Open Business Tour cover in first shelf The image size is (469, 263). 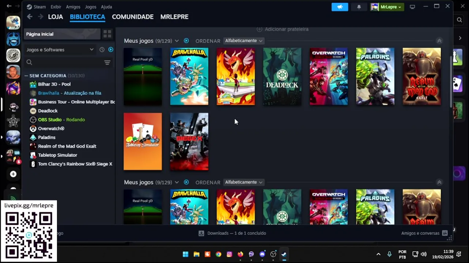[236, 76]
